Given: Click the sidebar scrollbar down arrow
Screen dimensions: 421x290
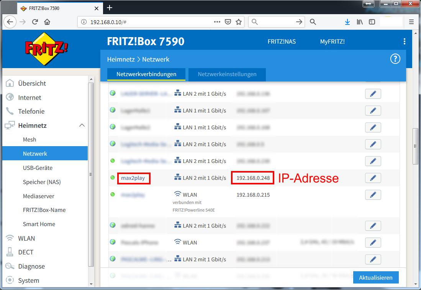Looking at the screenshot, I should tap(91, 284).
